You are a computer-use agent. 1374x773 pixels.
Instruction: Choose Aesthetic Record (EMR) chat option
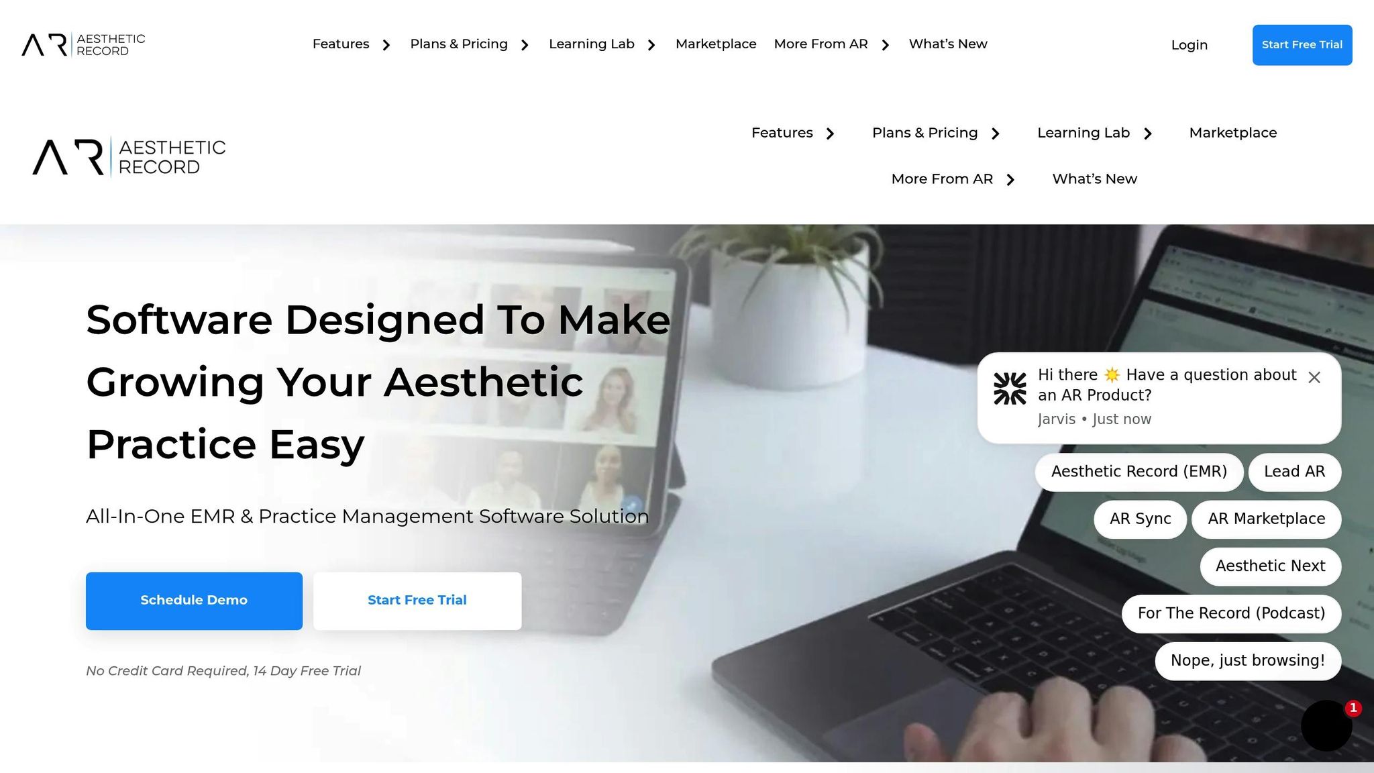[x=1139, y=472]
